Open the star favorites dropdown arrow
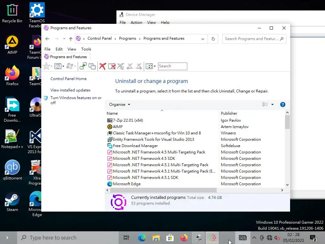Viewport: 325px width, 244px height. click(x=51, y=66)
